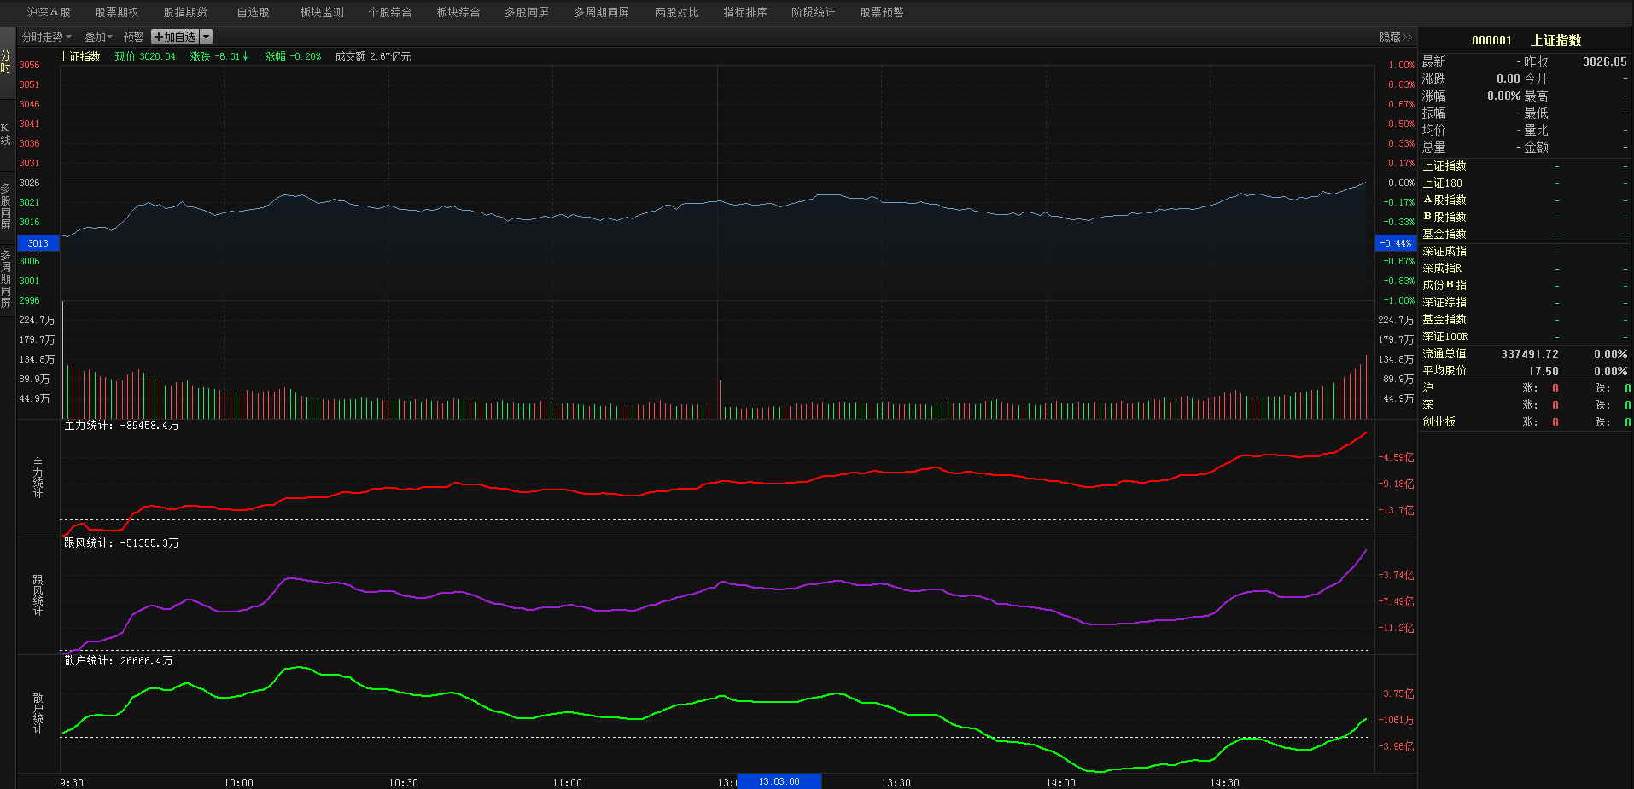Click the 13:03:00 time cursor marker
This screenshot has height=789, width=1634.
point(779,781)
